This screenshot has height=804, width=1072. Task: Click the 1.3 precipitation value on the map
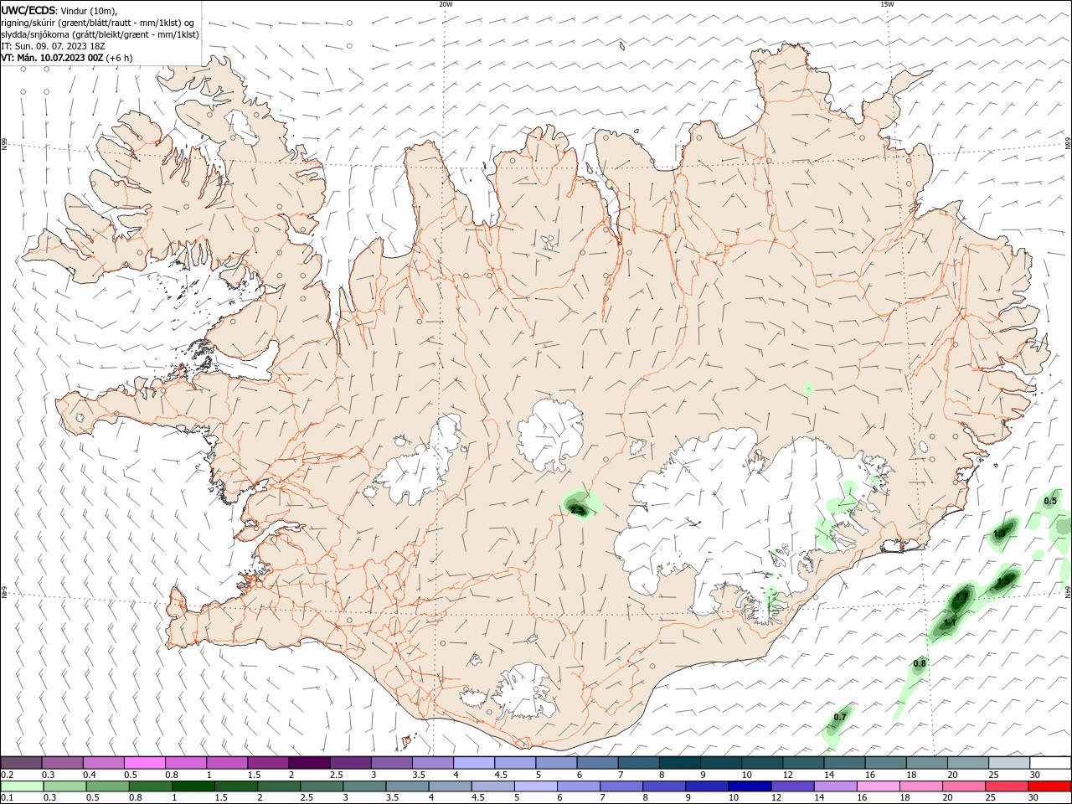(999, 533)
